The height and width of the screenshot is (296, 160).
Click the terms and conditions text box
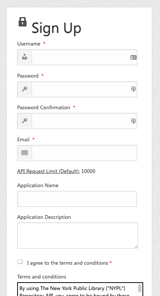pos(80,289)
